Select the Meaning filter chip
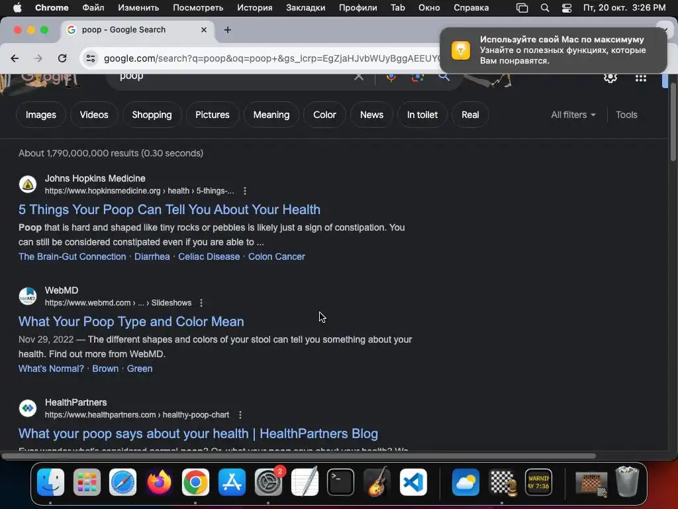The image size is (678, 509). [271, 115]
